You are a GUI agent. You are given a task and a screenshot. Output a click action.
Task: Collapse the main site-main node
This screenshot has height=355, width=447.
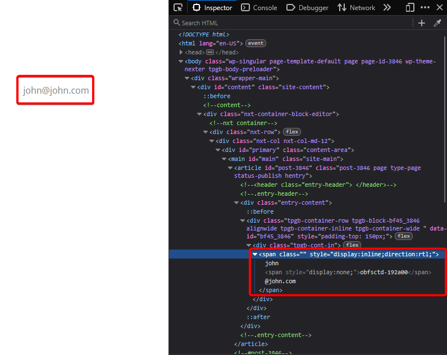click(225, 159)
